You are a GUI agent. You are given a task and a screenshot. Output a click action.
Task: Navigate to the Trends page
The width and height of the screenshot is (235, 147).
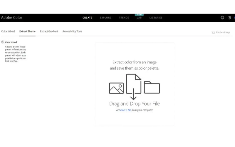[x=124, y=18]
